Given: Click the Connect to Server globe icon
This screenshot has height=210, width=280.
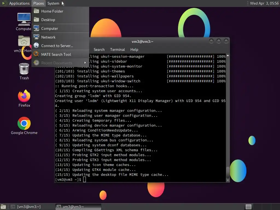Looking at the screenshot, I should coord(36,46).
